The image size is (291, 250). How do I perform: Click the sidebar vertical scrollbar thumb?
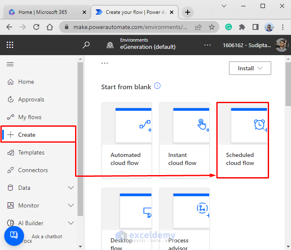pos(81,139)
